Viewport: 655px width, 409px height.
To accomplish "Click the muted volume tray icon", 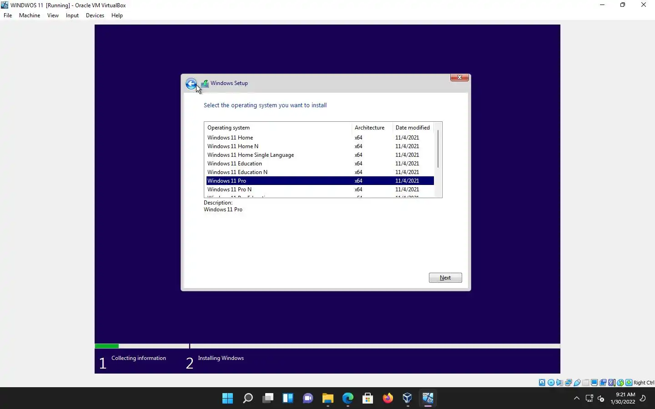I will coord(601,399).
